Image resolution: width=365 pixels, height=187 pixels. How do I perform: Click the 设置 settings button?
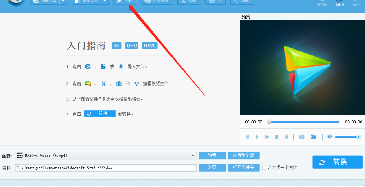[x=212, y=156]
